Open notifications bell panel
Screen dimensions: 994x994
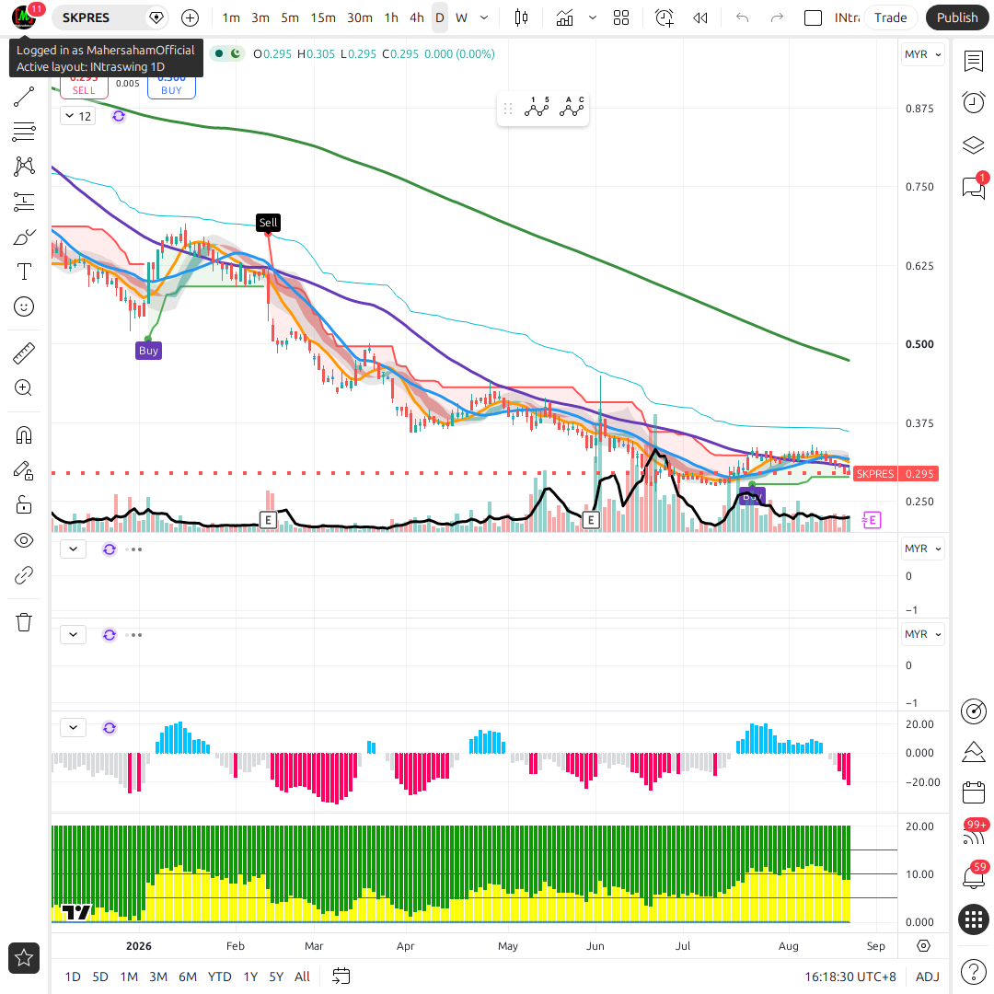973,877
